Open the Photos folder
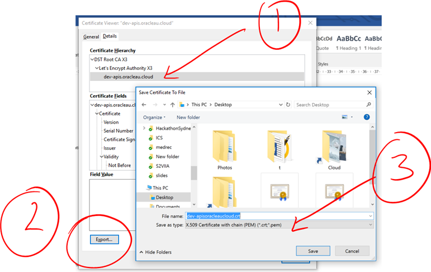This screenshot has width=431, height=272. (x=224, y=149)
